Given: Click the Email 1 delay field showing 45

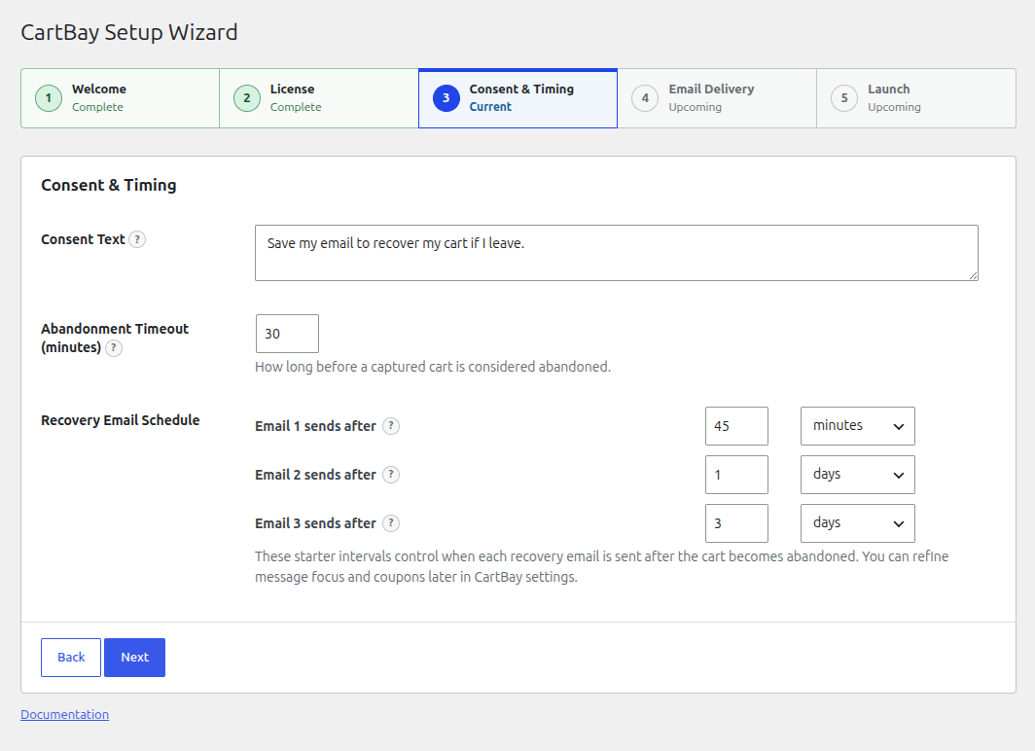Looking at the screenshot, I should coord(736,426).
